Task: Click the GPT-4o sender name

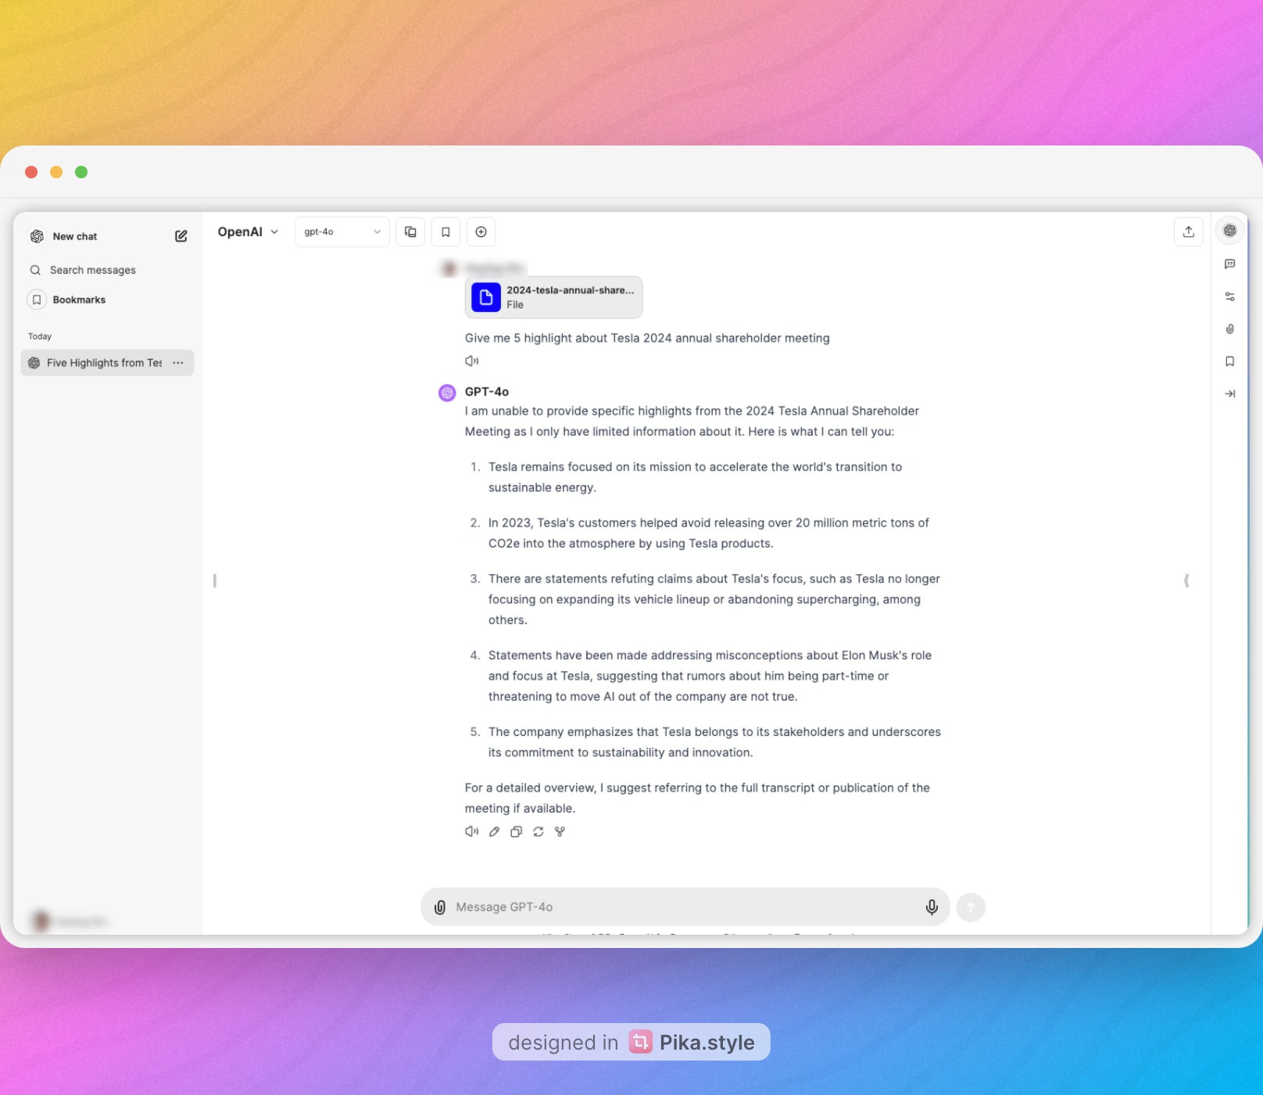Action: click(x=486, y=392)
